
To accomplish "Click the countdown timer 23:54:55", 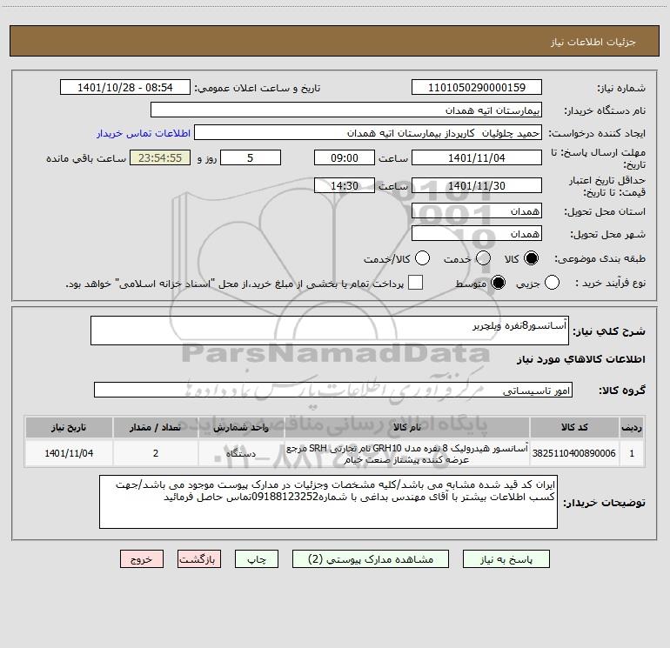I will coord(160,157).
